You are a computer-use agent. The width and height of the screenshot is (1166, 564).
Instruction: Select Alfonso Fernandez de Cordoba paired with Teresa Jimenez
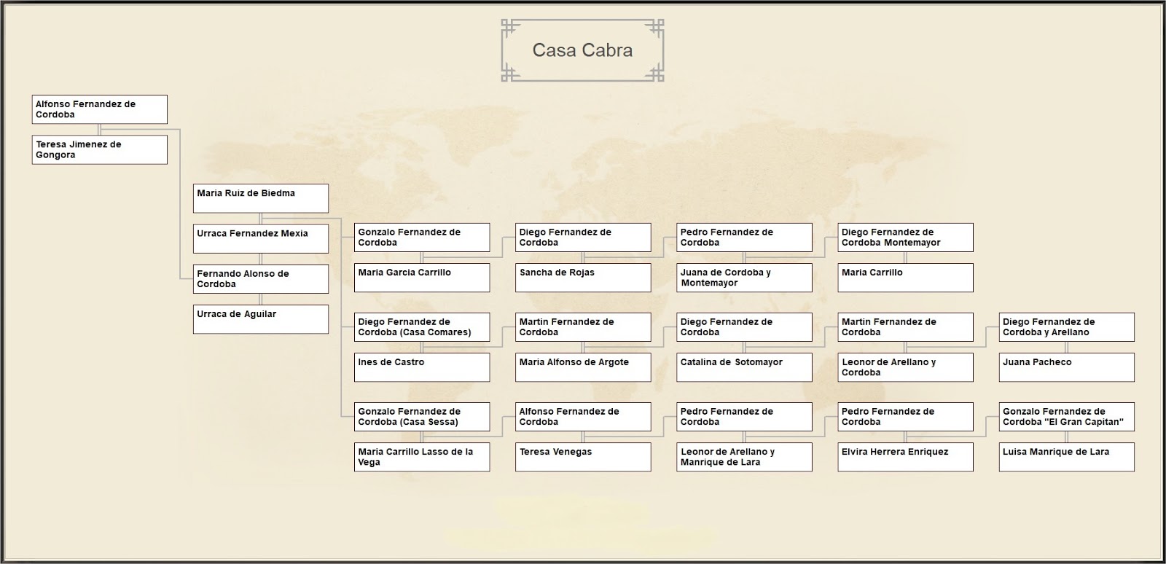pos(100,109)
